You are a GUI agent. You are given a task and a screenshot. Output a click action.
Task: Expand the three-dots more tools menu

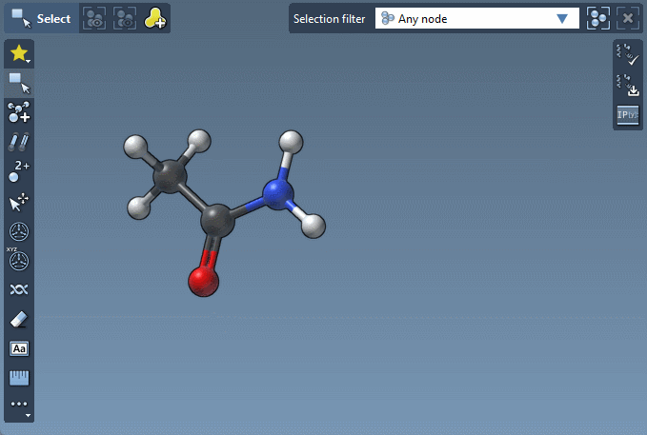tap(19, 405)
